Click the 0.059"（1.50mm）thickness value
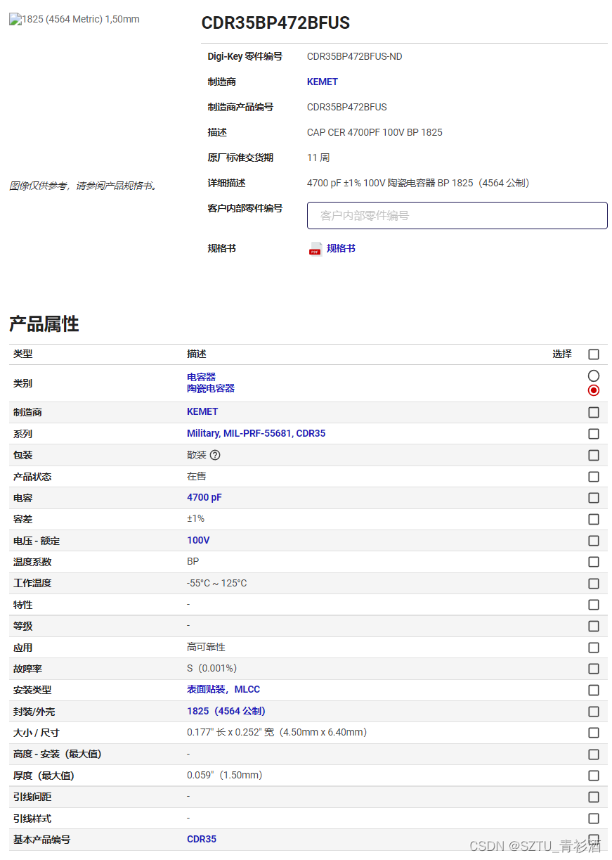 (225, 776)
